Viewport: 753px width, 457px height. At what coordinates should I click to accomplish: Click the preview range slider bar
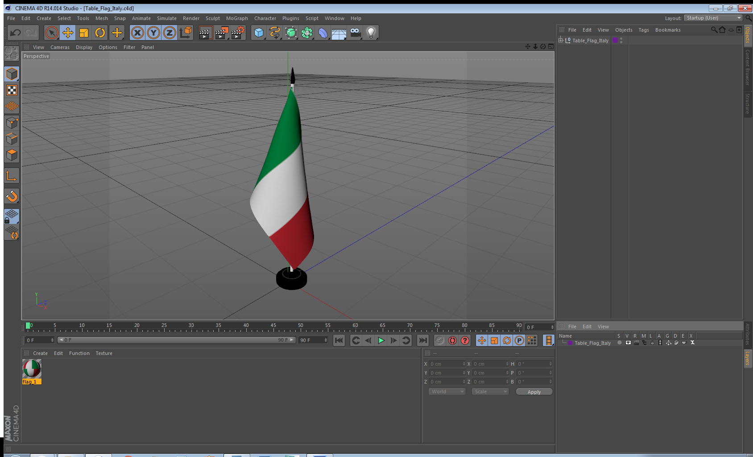[x=176, y=340]
